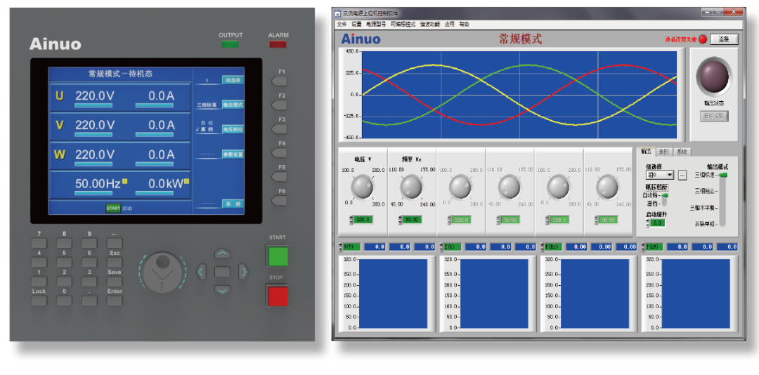Open the 谐波功能 menu
This screenshot has height=375, width=759.
430,24
